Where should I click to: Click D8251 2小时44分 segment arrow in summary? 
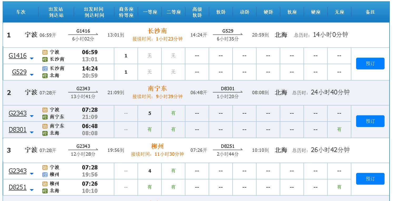[228, 150]
